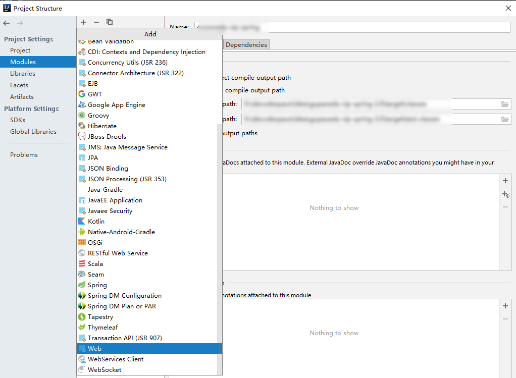Choose the Java-Gradle entry
The width and height of the screenshot is (516, 378).
pyautogui.click(x=147, y=189)
